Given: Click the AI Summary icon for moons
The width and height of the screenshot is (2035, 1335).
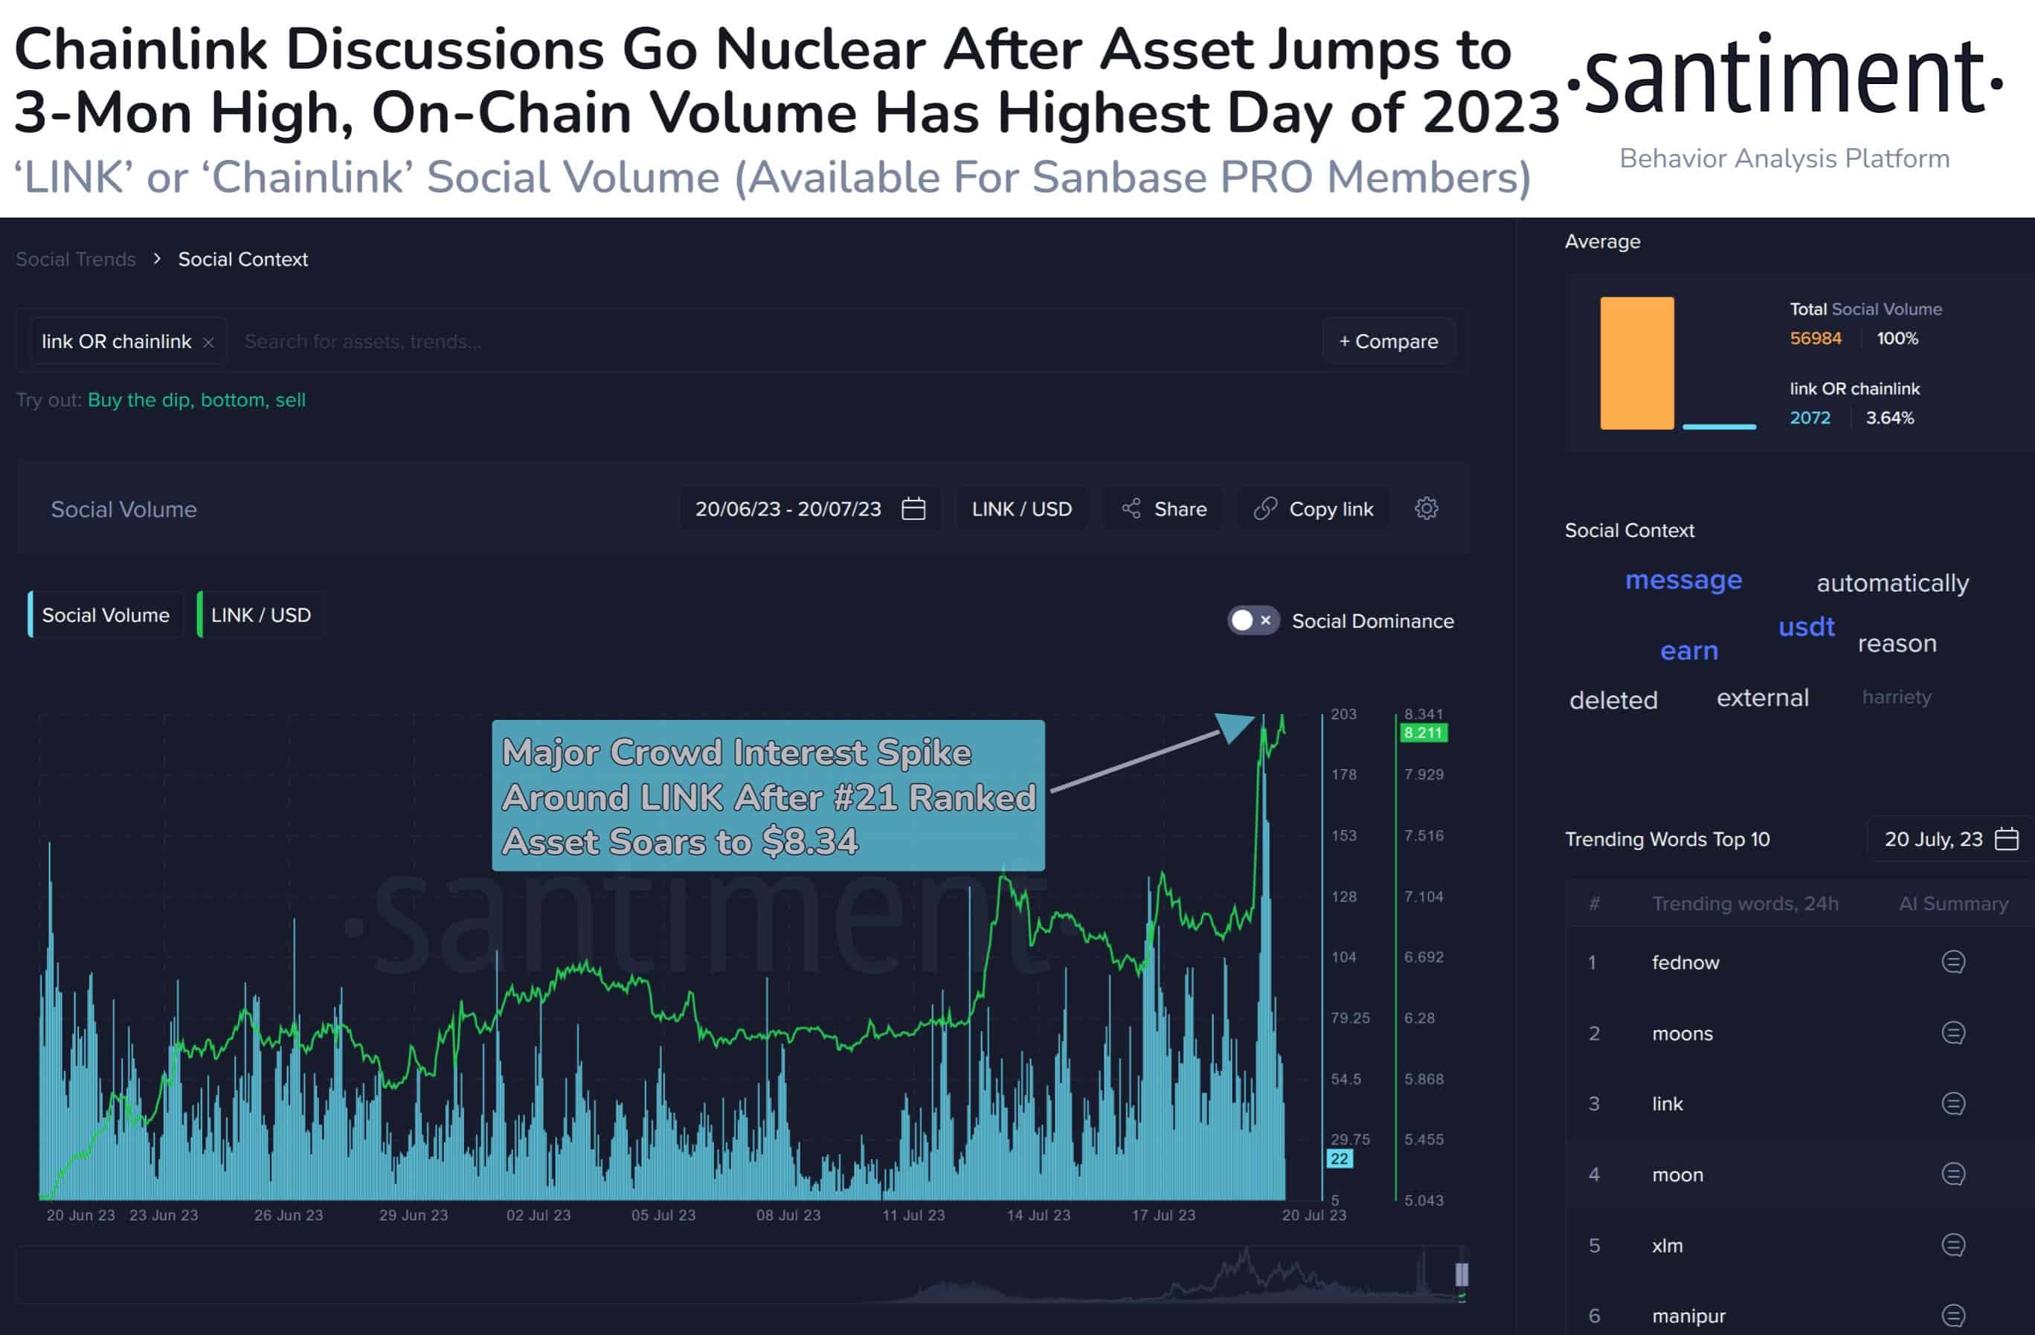Looking at the screenshot, I should point(1953,1033).
